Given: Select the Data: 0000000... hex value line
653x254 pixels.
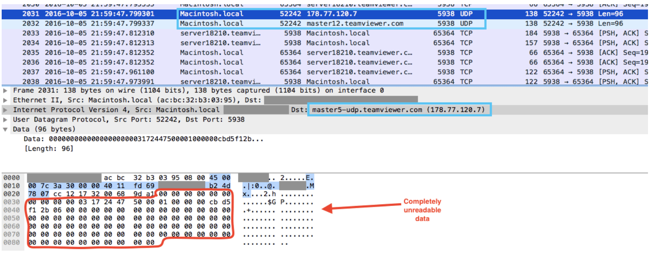Looking at the screenshot, I should click(143, 139).
